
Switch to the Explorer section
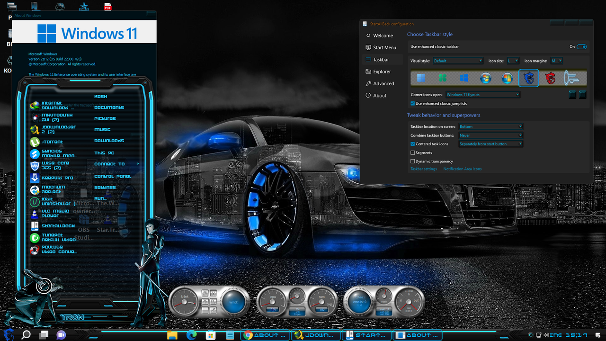click(383, 72)
